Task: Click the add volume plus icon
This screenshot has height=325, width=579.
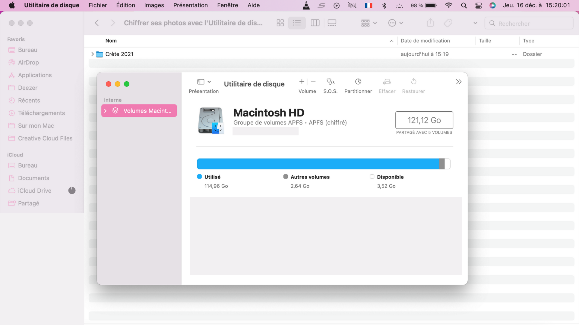Action: pos(302,82)
